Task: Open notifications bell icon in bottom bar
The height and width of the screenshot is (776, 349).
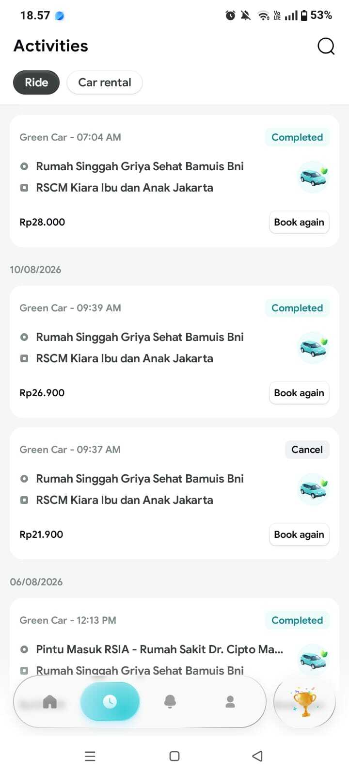Action: tap(170, 701)
